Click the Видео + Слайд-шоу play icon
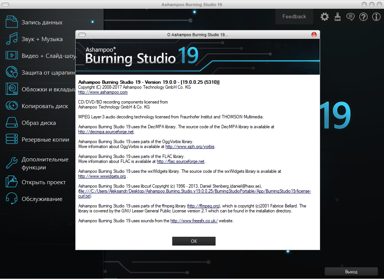This screenshot has height=279, width=384. point(11,56)
